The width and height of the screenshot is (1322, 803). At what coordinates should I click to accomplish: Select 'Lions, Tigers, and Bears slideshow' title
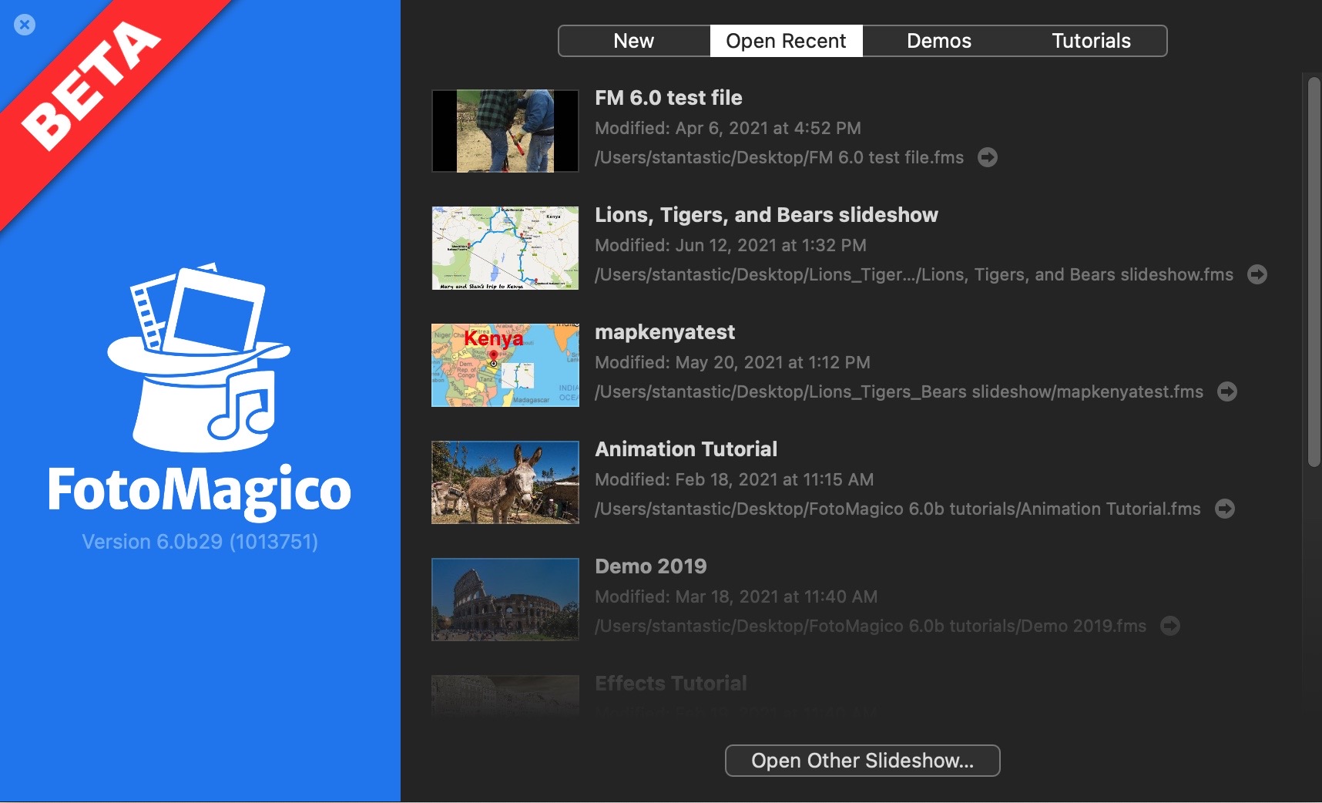click(x=767, y=215)
